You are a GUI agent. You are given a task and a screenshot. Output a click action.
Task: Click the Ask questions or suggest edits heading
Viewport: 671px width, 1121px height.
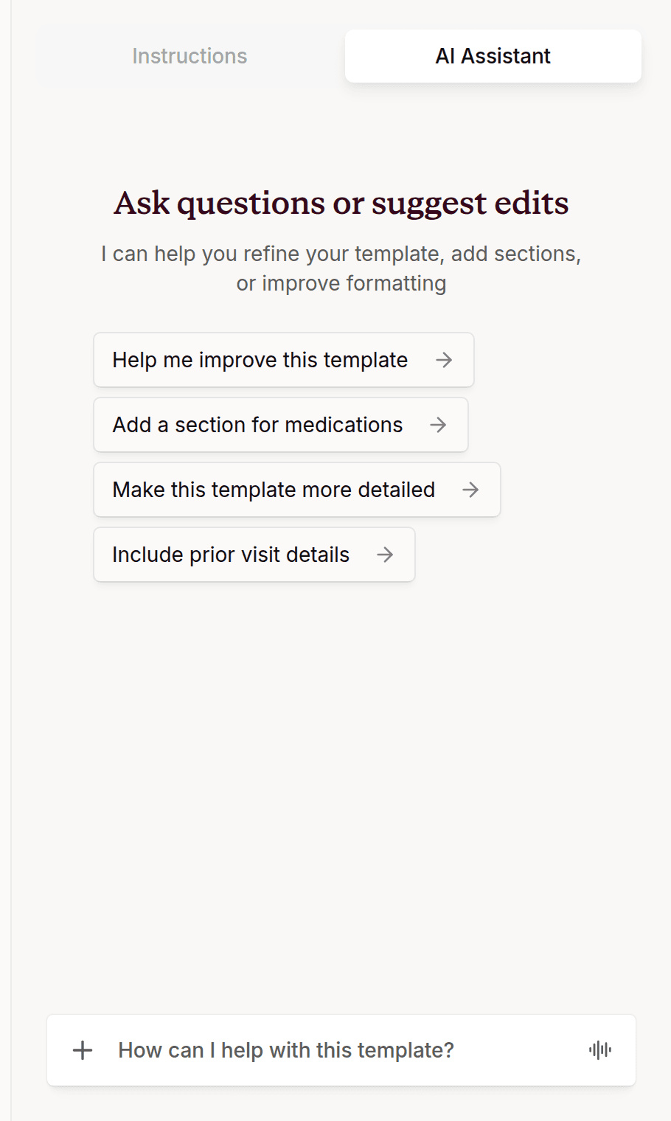pyautogui.click(x=341, y=203)
